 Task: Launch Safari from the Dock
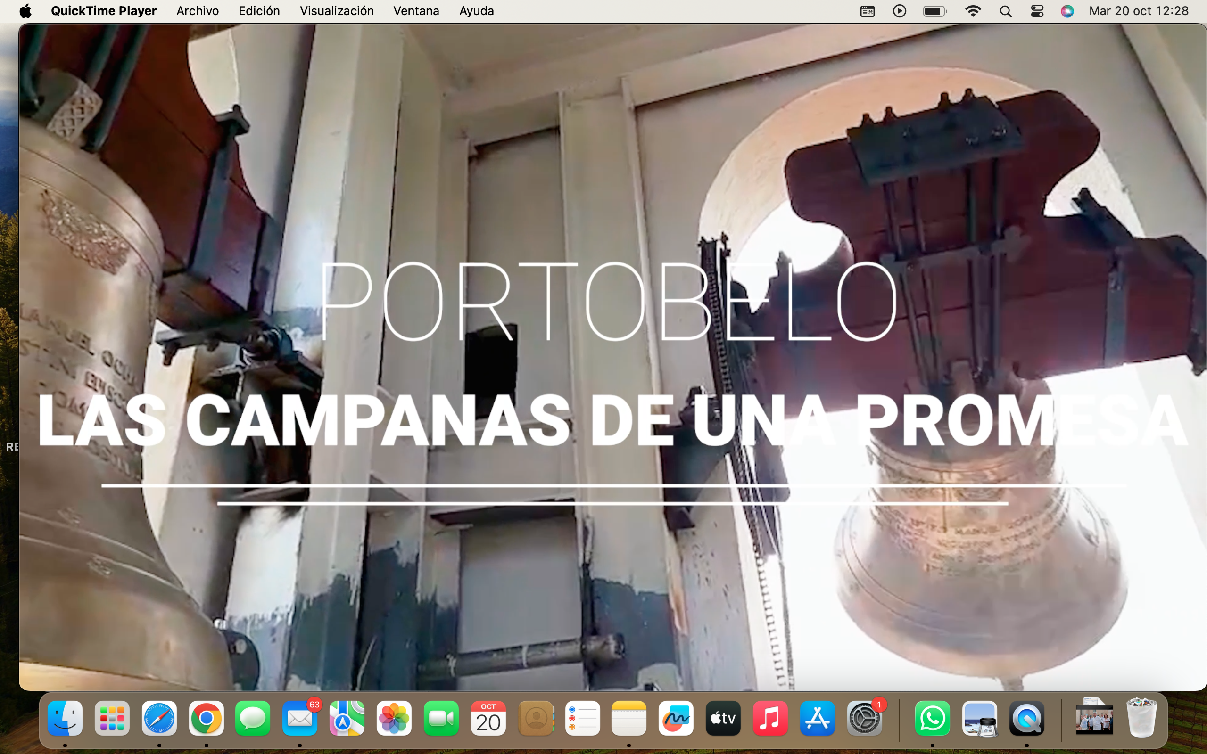(159, 718)
